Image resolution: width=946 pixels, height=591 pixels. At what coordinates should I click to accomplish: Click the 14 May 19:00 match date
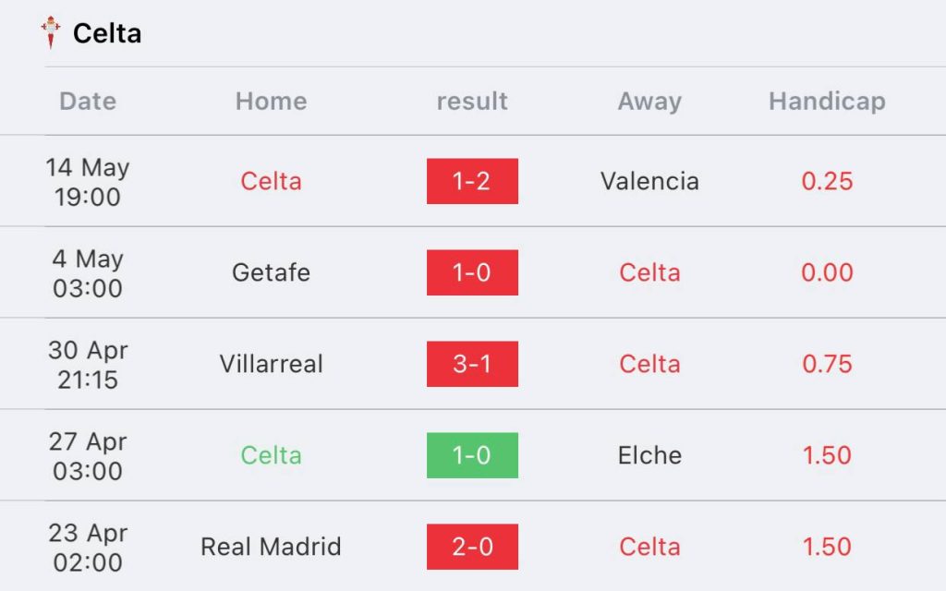[88, 182]
